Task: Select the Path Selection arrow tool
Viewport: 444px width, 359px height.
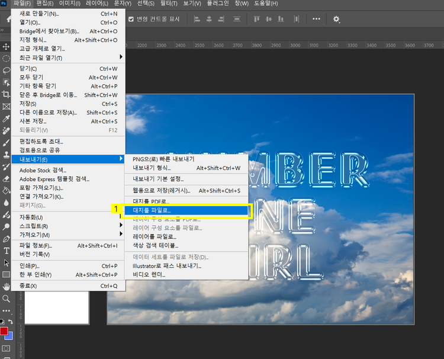Action: (6, 262)
